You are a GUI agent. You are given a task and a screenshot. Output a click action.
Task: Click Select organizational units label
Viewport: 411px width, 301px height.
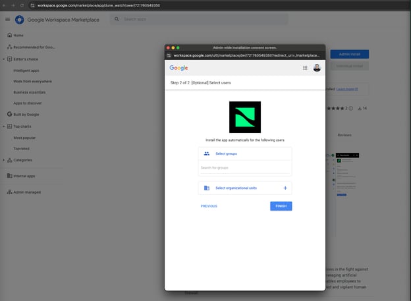pyautogui.click(x=236, y=188)
